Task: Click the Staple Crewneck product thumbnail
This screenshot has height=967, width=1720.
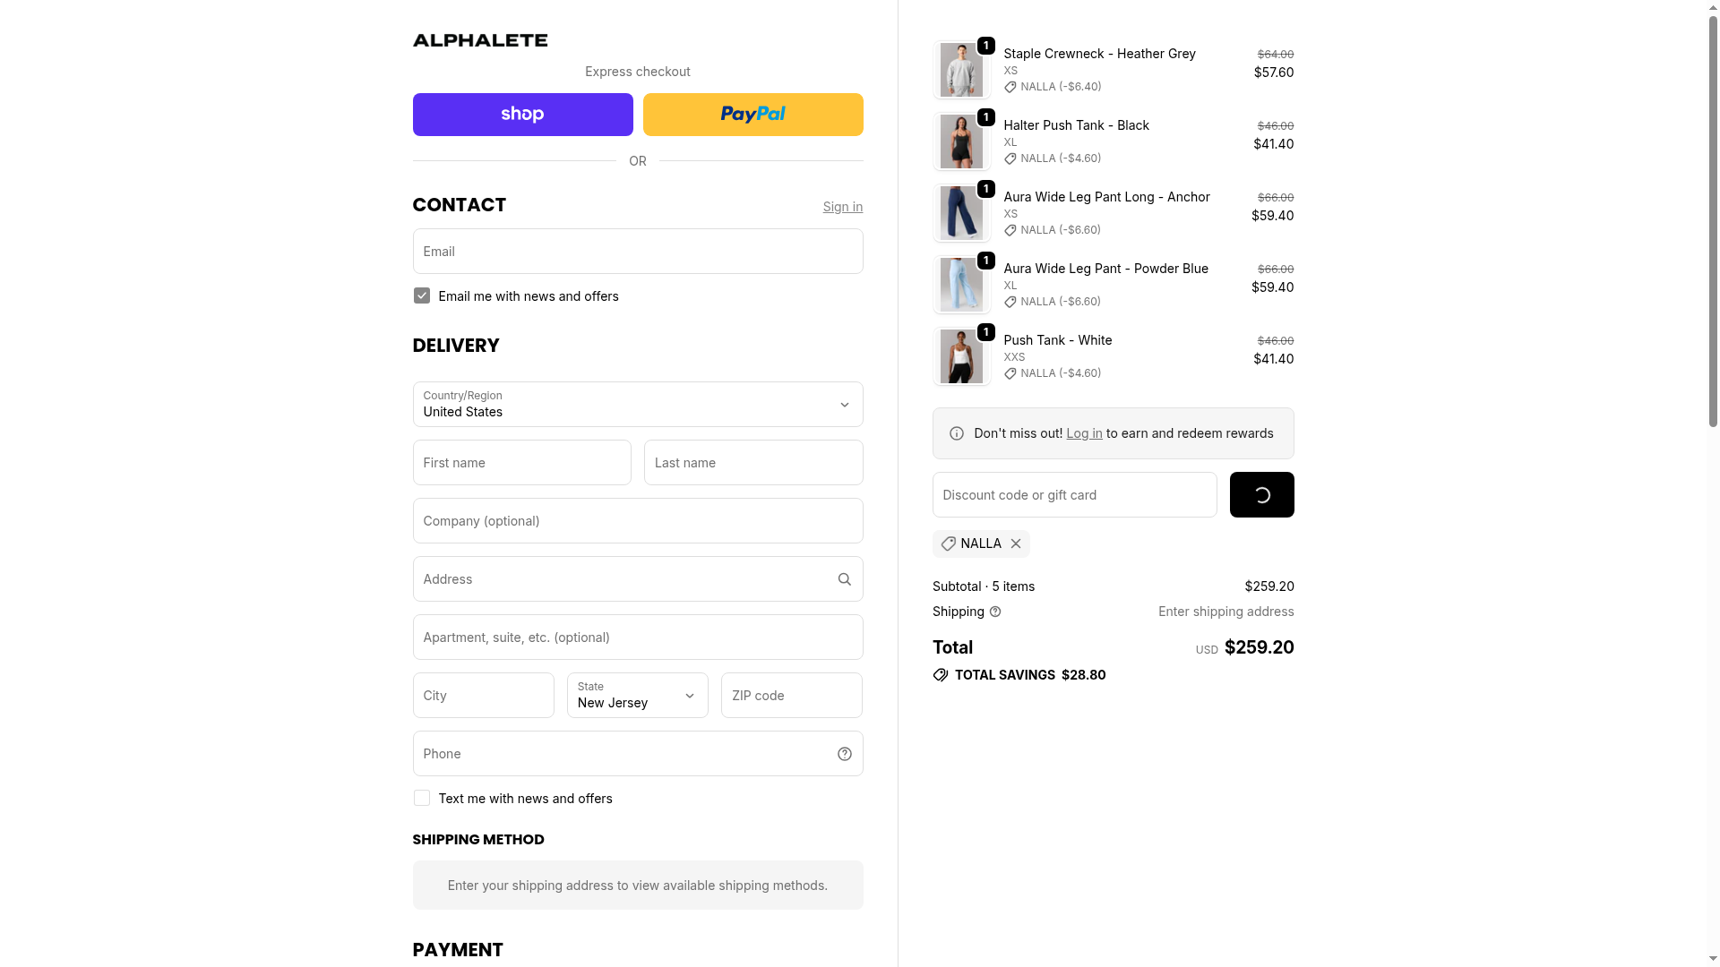Action: (961, 70)
